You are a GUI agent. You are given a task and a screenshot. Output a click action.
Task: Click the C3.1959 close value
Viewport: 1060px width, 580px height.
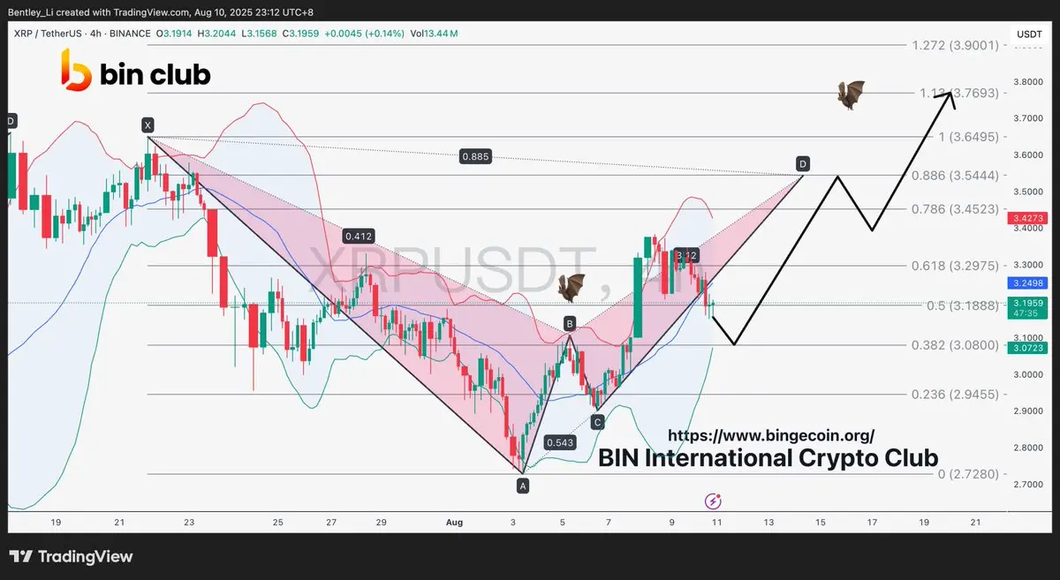(300, 34)
